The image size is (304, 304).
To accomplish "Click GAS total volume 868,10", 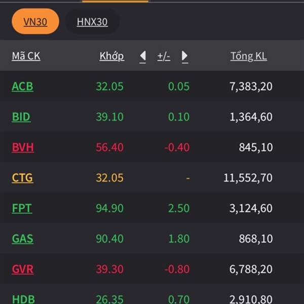I will [256, 239].
